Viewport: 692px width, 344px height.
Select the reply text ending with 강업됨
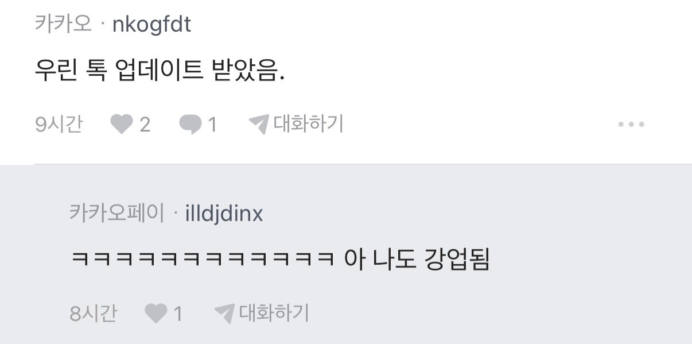click(x=279, y=260)
